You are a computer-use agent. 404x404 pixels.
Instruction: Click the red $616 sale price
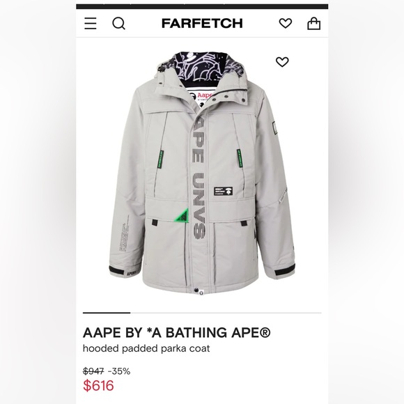click(98, 385)
